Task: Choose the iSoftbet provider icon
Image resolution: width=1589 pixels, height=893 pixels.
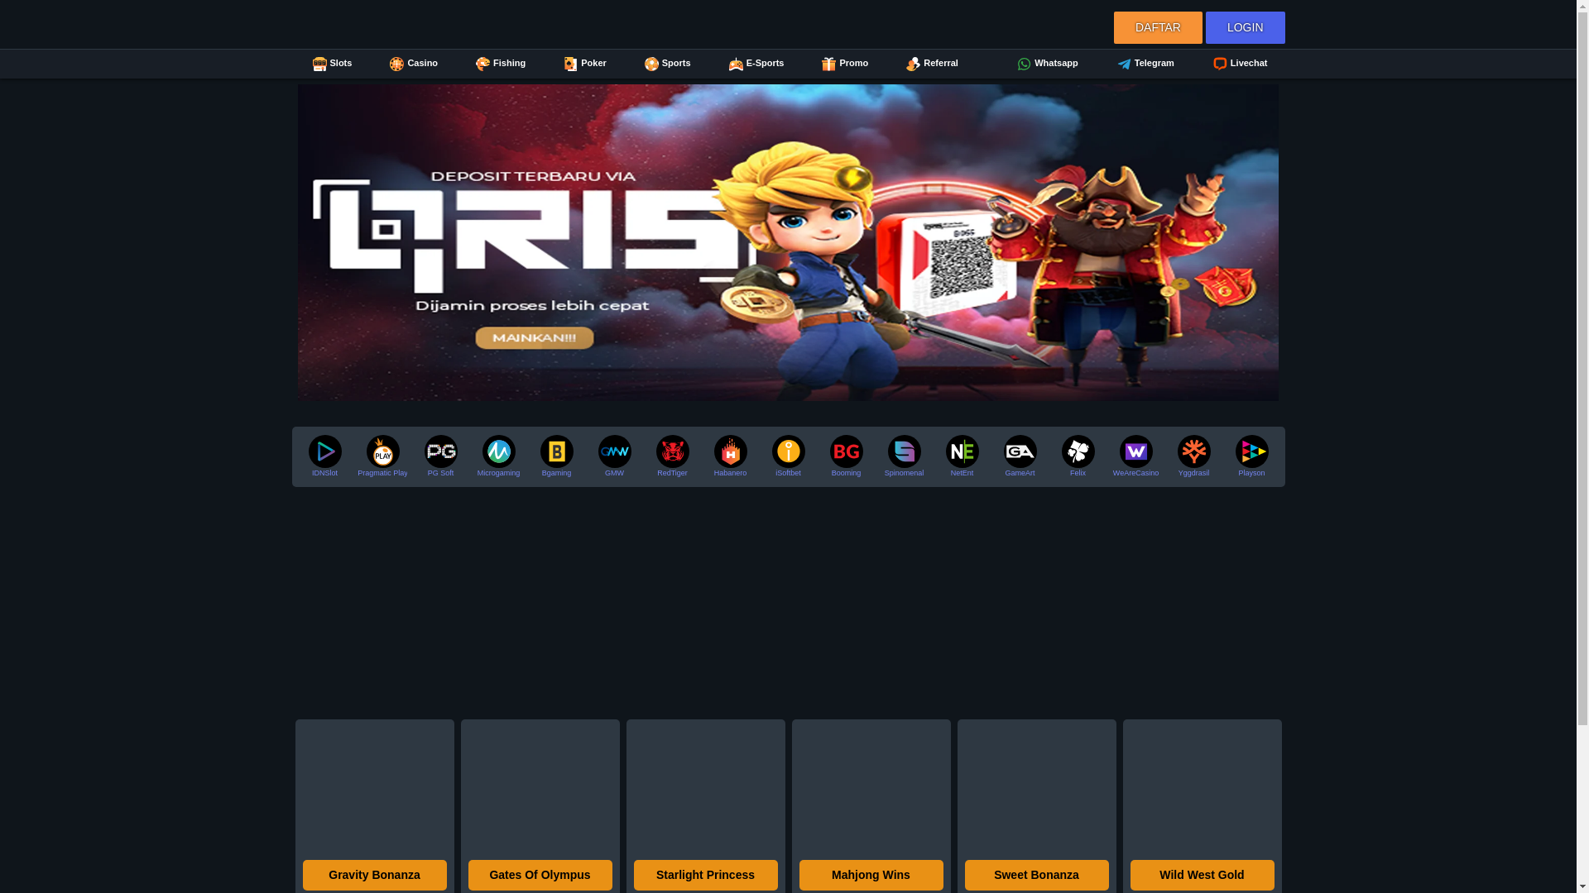Action: (x=788, y=451)
